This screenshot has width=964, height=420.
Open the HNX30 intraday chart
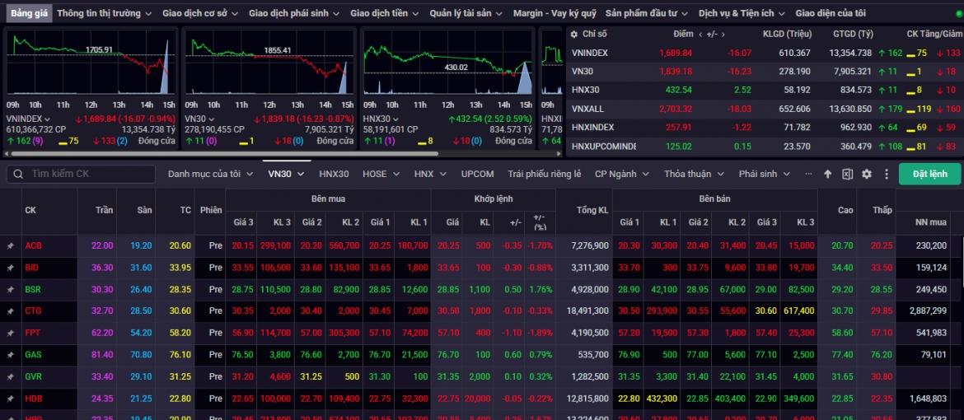[x=448, y=62]
